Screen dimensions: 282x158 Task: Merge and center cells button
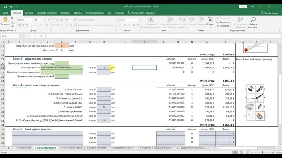(x=93, y=25)
